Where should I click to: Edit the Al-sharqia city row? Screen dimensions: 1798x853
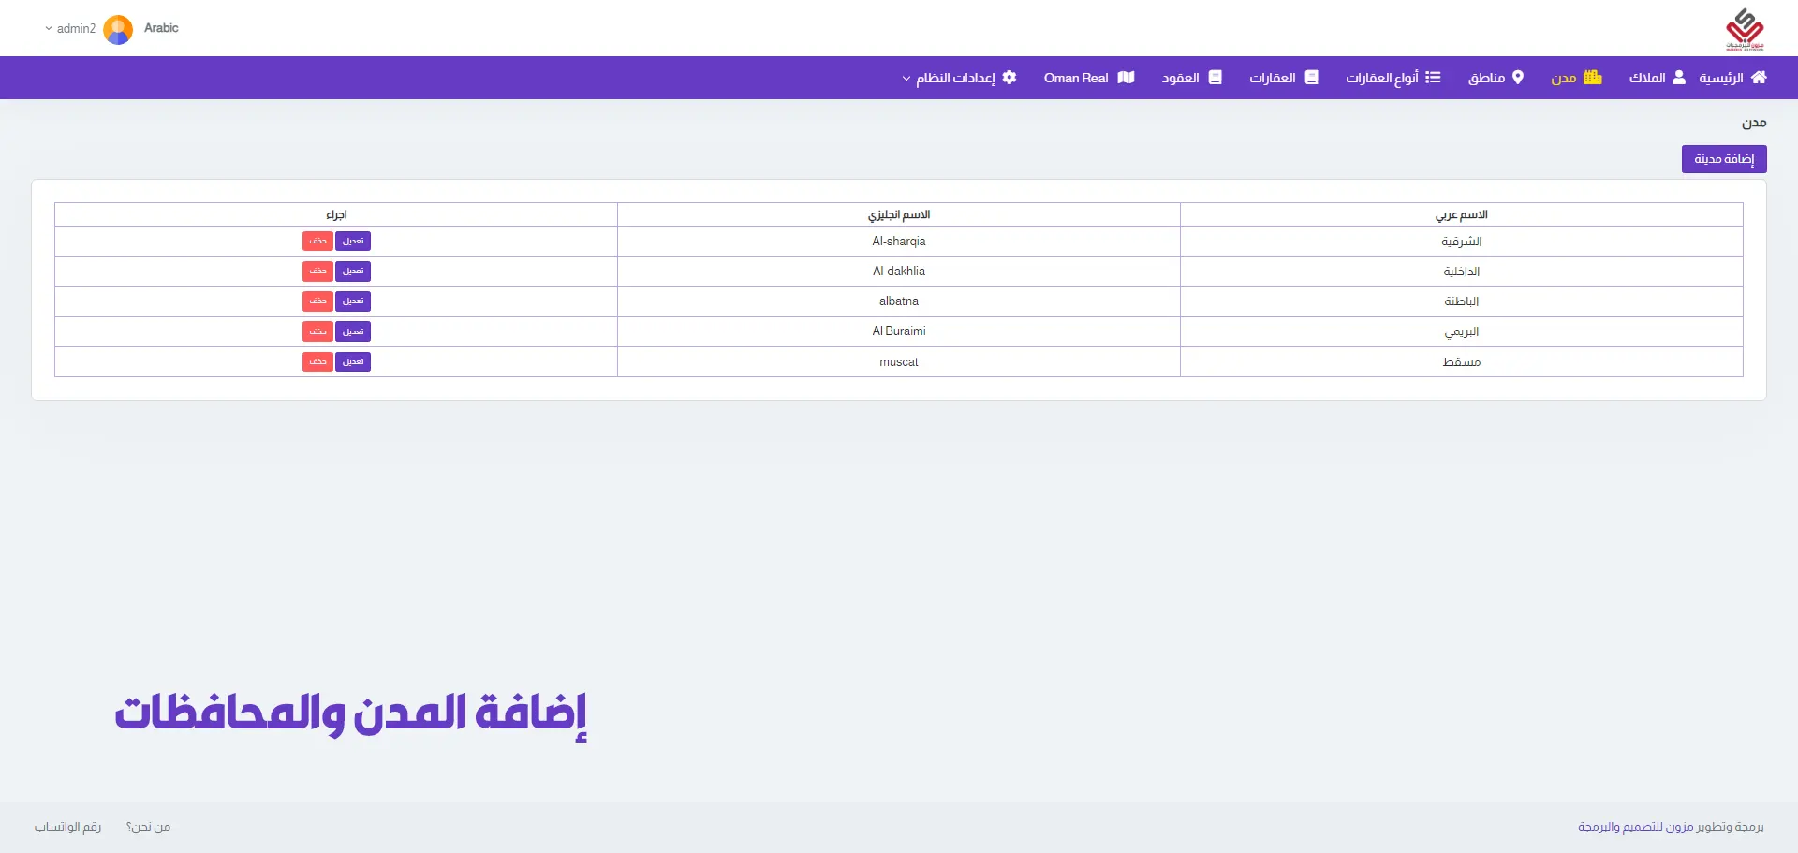coord(353,242)
